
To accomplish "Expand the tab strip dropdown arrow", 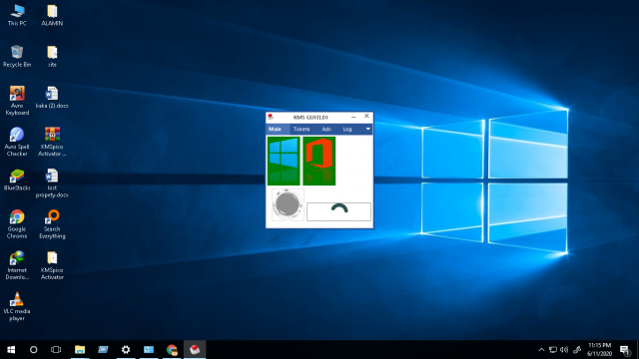I will point(367,129).
